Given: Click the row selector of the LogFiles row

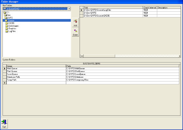Looking at the screenshot, I should pos(81,10).
